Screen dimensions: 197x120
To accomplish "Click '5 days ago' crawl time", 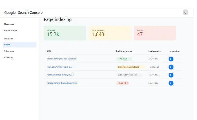I will pyautogui.click(x=153, y=83).
